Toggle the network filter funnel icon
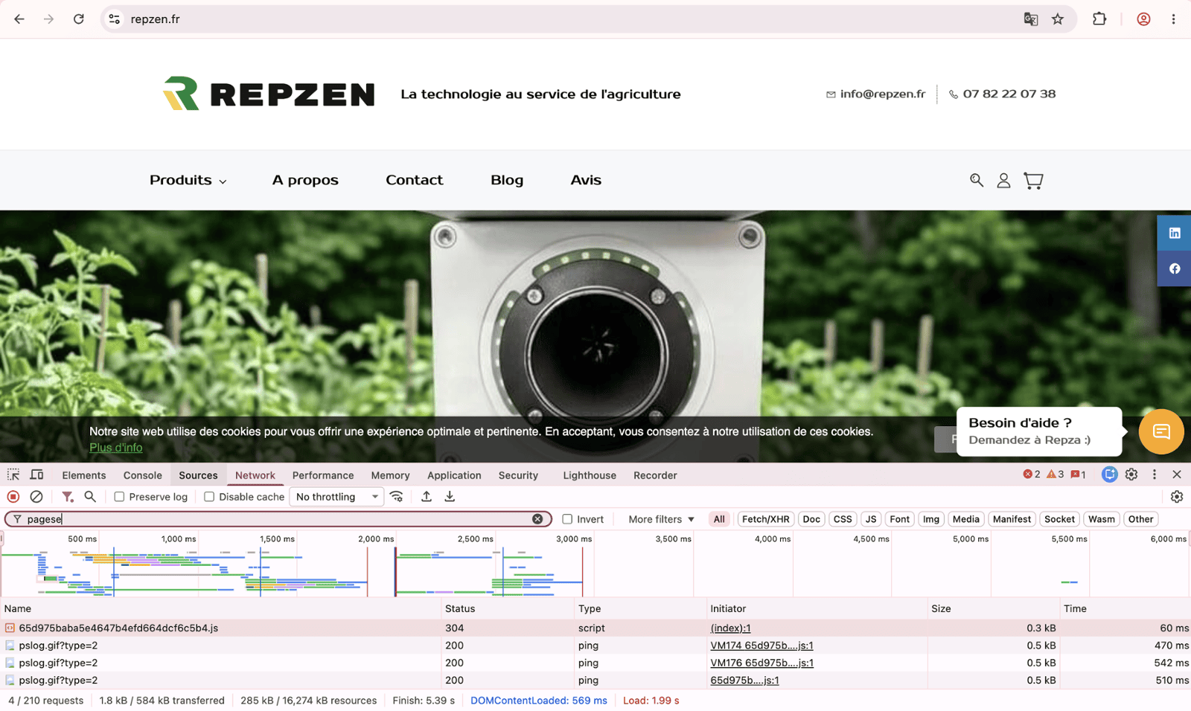1191x711 pixels. [67, 497]
